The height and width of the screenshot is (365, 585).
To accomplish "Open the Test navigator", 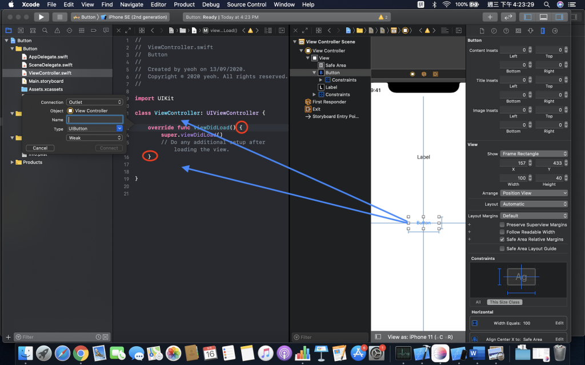I will tap(69, 31).
